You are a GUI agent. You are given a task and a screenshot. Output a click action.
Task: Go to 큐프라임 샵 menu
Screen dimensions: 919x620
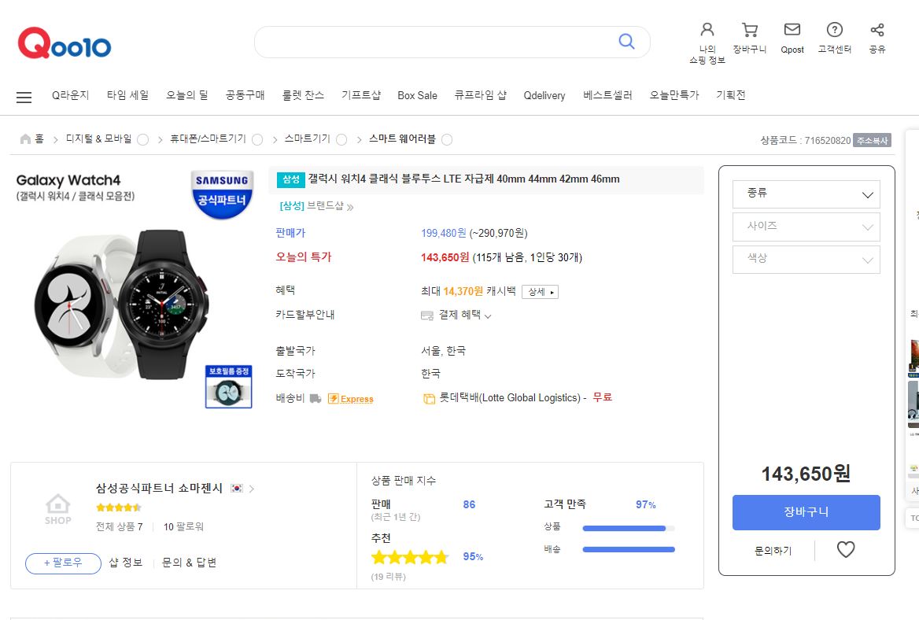click(480, 95)
